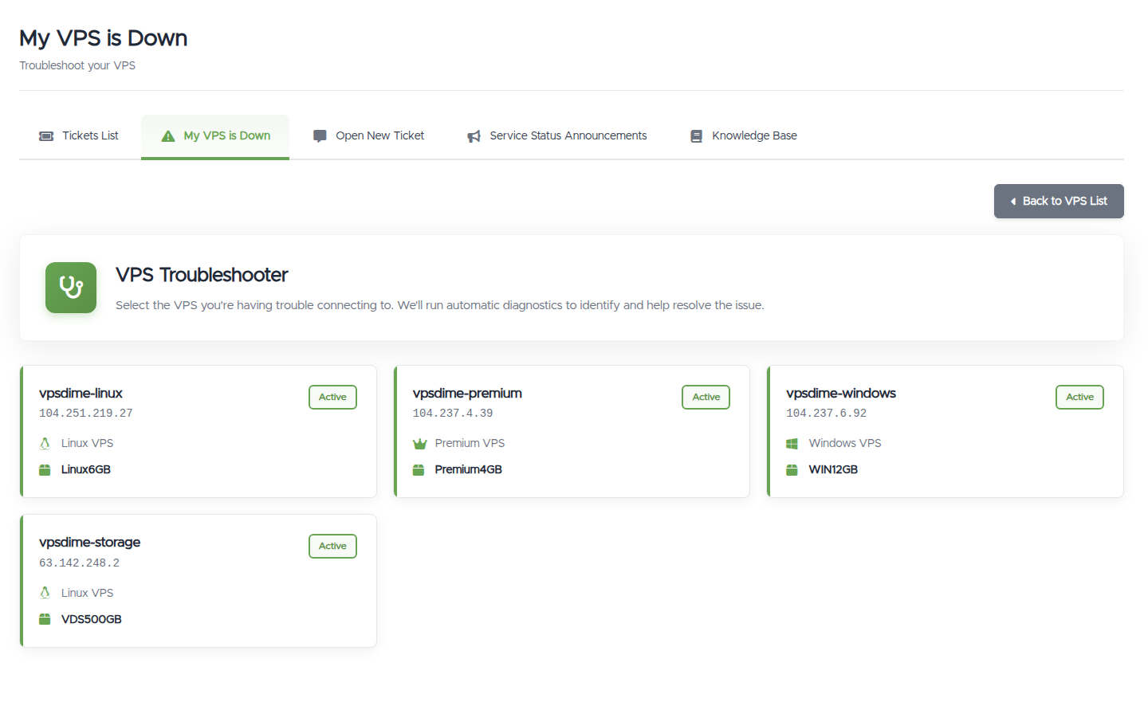Click the Back to VPS List button

click(1059, 201)
